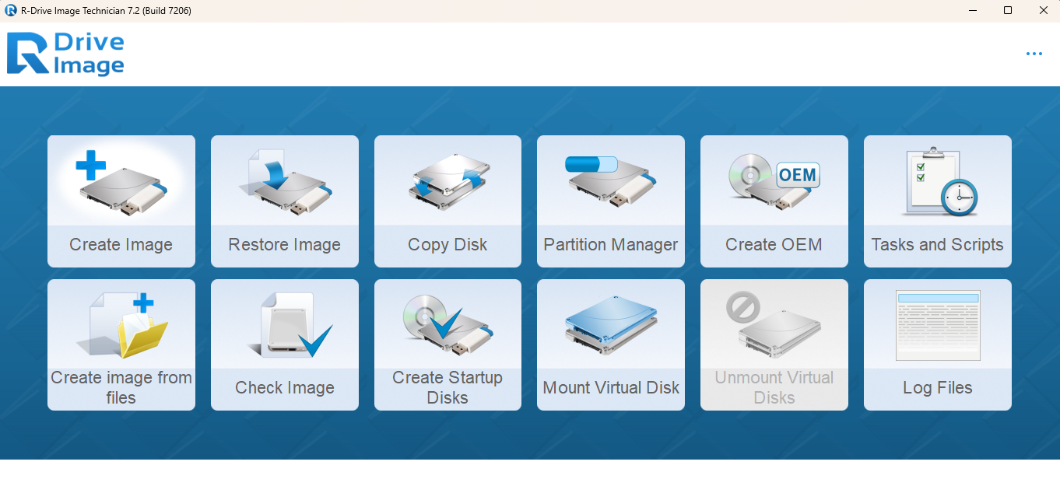
Task: Open the three-dot more options menu
Action: tap(1034, 54)
